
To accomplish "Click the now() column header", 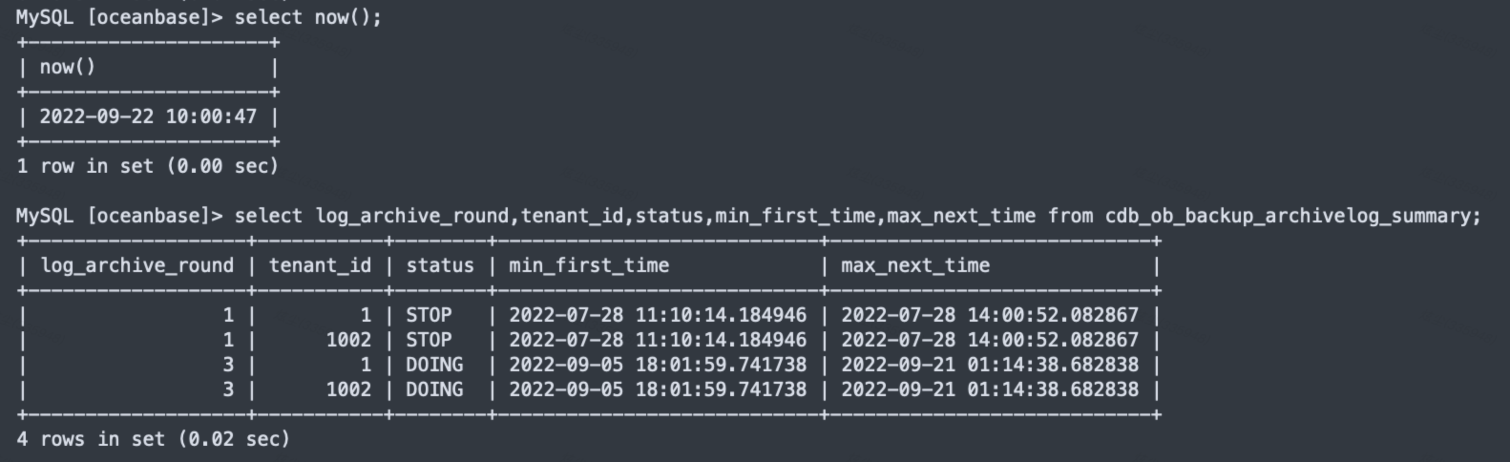I will click(x=67, y=67).
